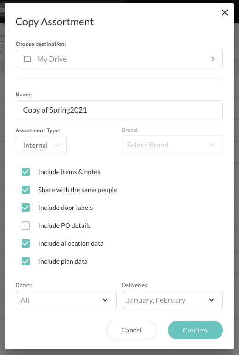The width and height of the screenshot is (239, 355).
Task: Click the right chevron in destination field
Action: (x=213, y=59)
